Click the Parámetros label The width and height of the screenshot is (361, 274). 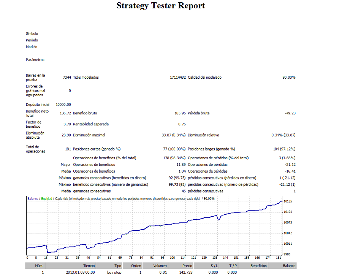pos(35,60)
